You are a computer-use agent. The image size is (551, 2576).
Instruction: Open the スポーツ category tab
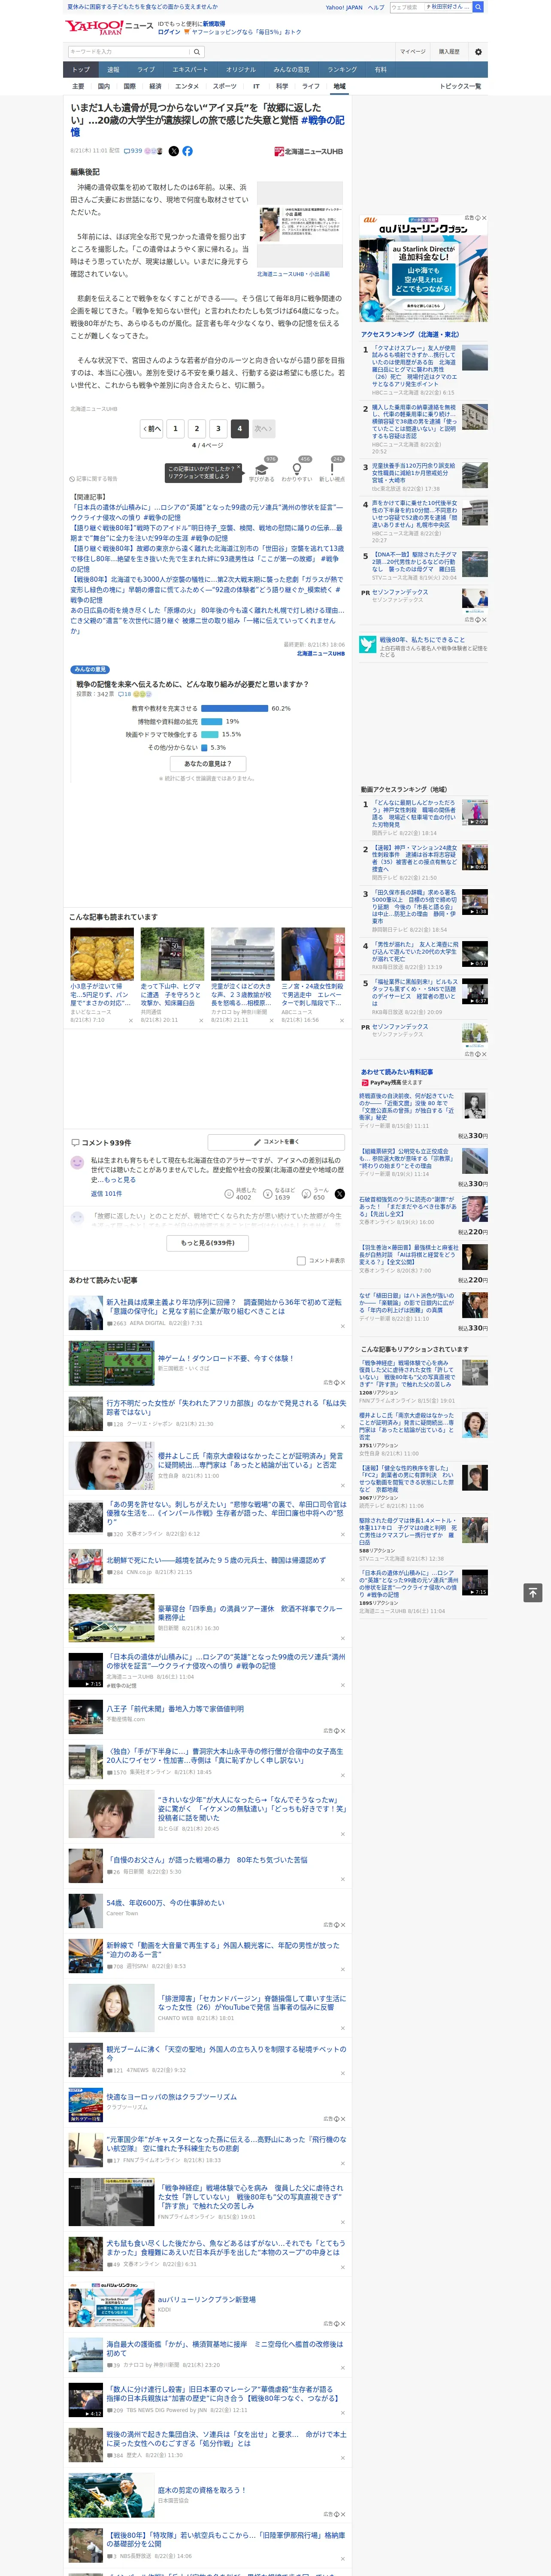click(x=225, y=86)
